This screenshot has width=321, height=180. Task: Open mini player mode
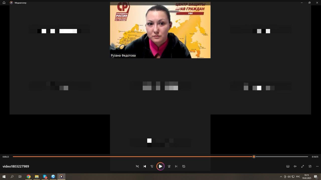click(x=310, y=166)
